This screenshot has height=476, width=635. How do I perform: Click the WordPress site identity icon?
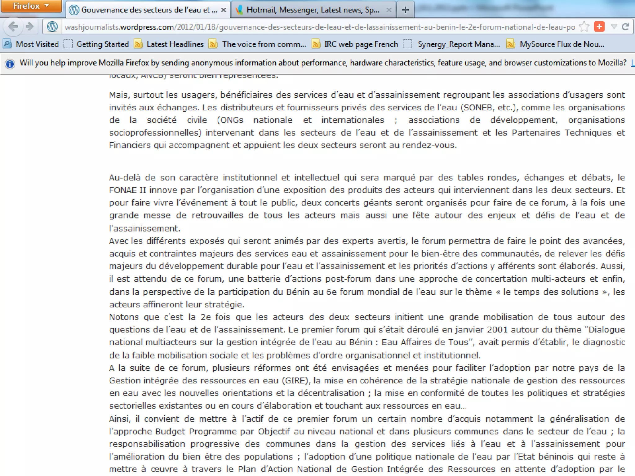52,27
